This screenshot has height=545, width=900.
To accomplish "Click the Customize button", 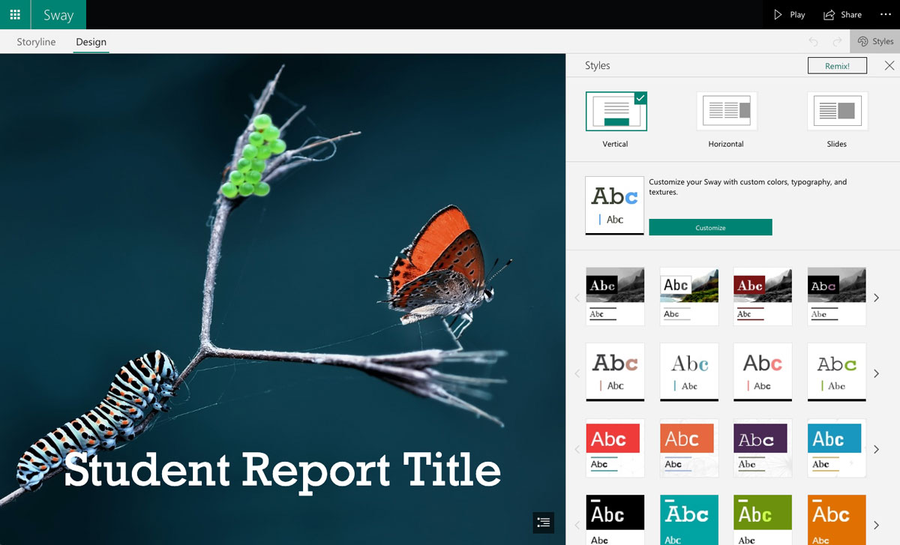I will click(710, 227).
